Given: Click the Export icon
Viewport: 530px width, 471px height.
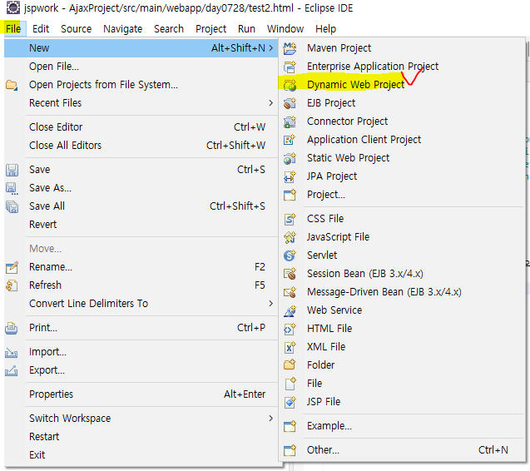Looking at the screenshot, I should (x=12, y=370).
